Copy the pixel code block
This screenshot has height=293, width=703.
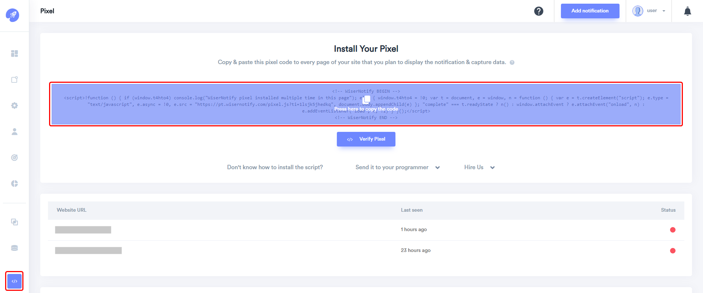pos(366,104)
